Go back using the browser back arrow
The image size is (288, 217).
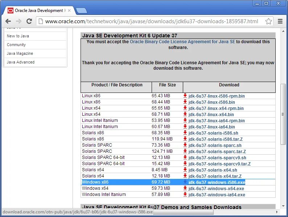tap(8, 21)
